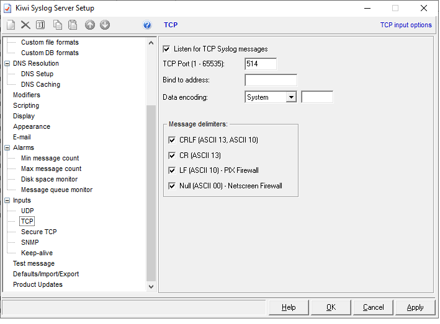Select Disk space monitor alarm

click(50, 179)
